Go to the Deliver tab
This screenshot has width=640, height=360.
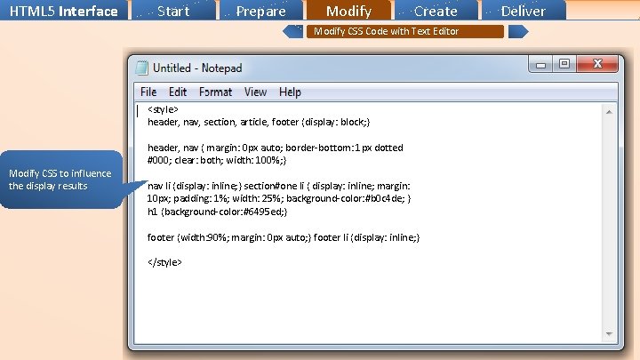pyautogui.click(x=524, y=11)
